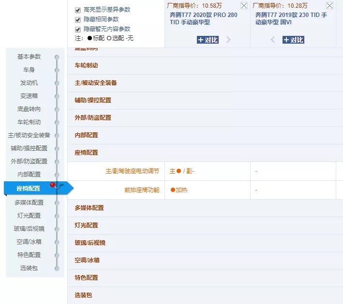
Task: Select 内部配置 in sidebar navigation
Action: pos(29,175)
